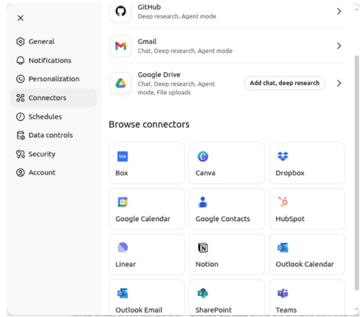Open the General settings tab
Screen dimensions: 360x317
pos(41,42)
